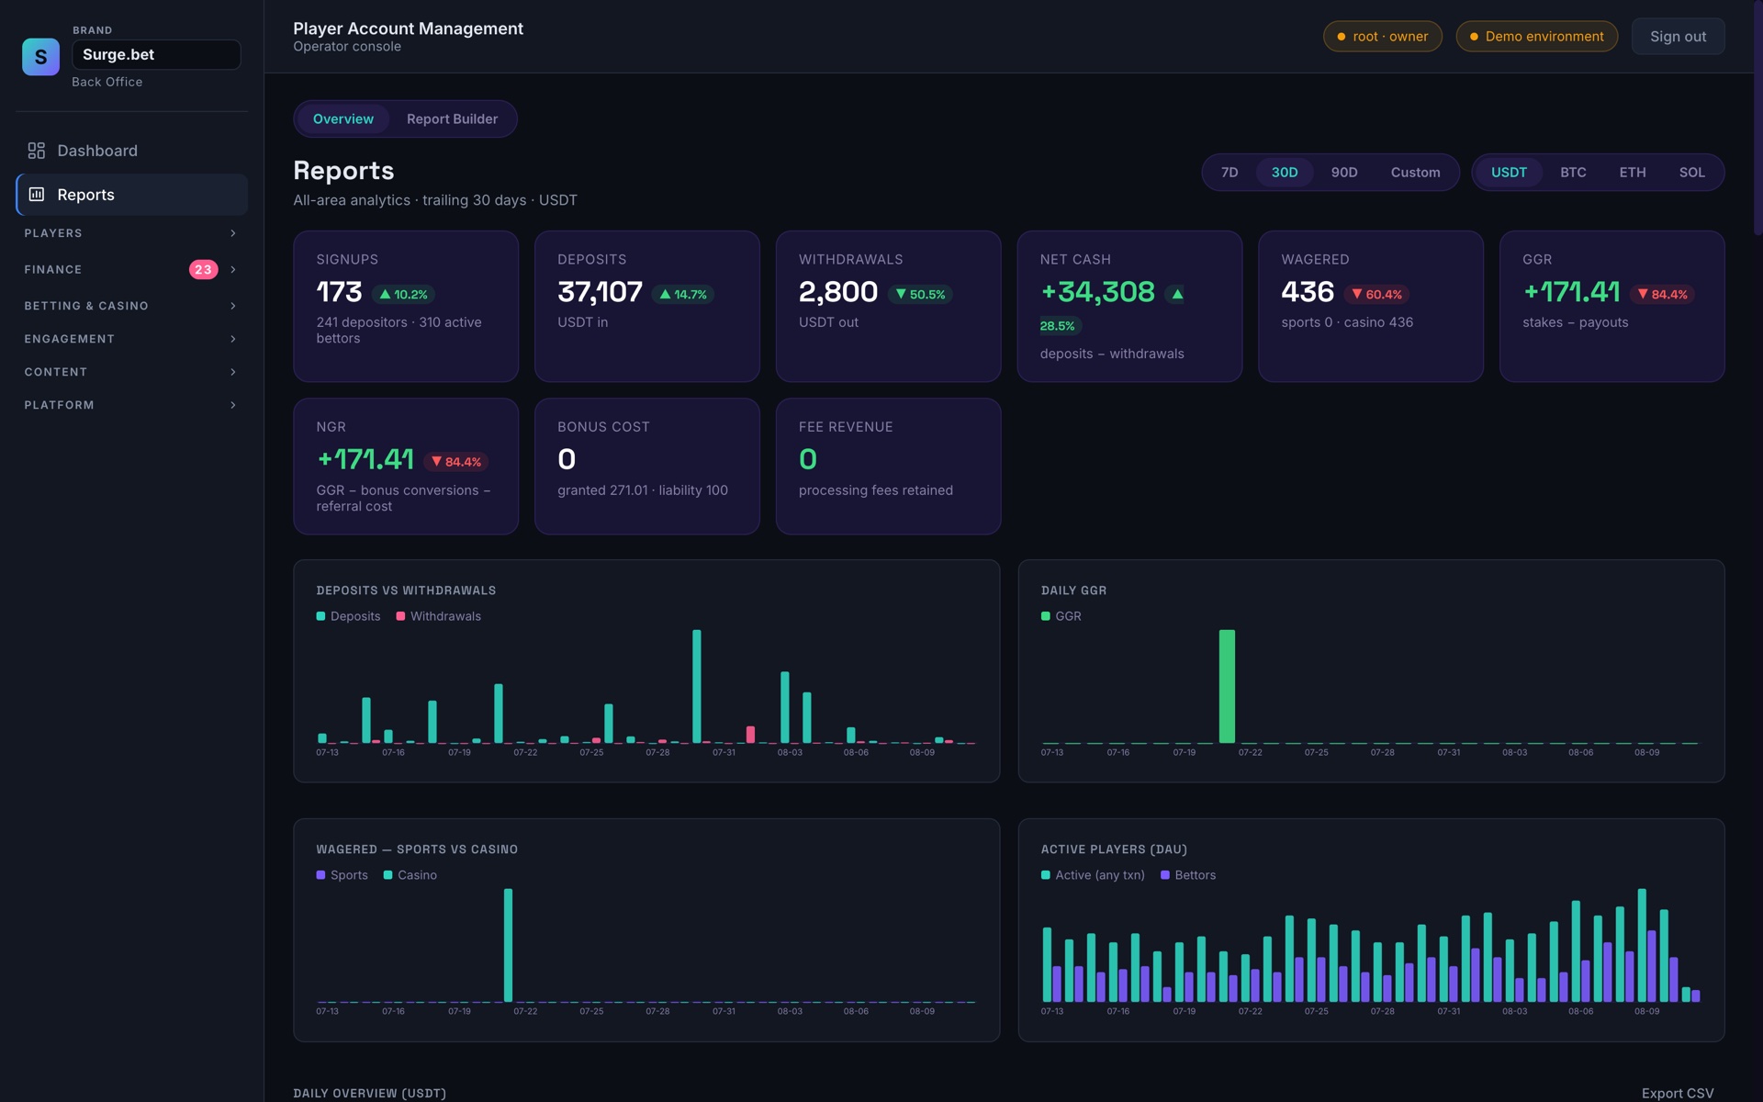Click Deposits up-trend 14.7% badge
The image size is (1763, 1102).
[x=683, y=295]
